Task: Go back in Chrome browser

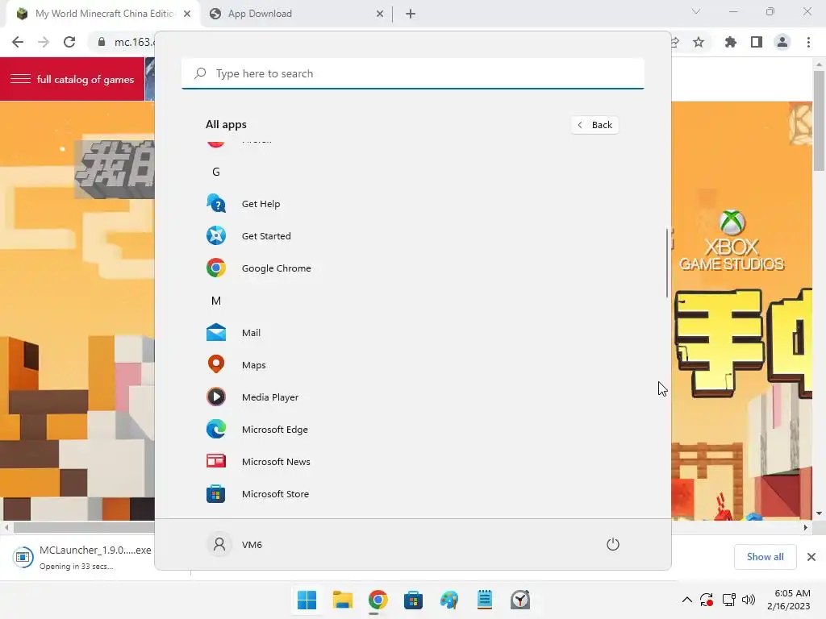Action: point(18,42)
